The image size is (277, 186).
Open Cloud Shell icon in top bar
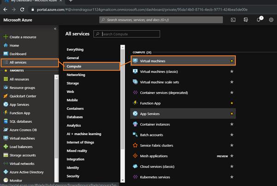(234, 20)
